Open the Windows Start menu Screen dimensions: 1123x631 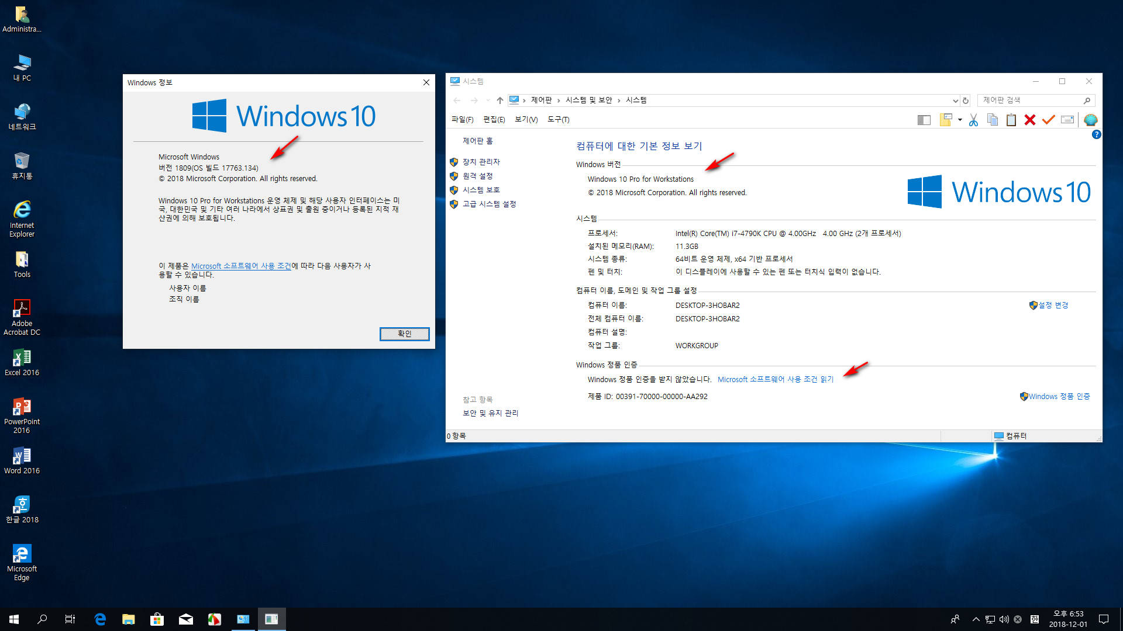(14, 619)
